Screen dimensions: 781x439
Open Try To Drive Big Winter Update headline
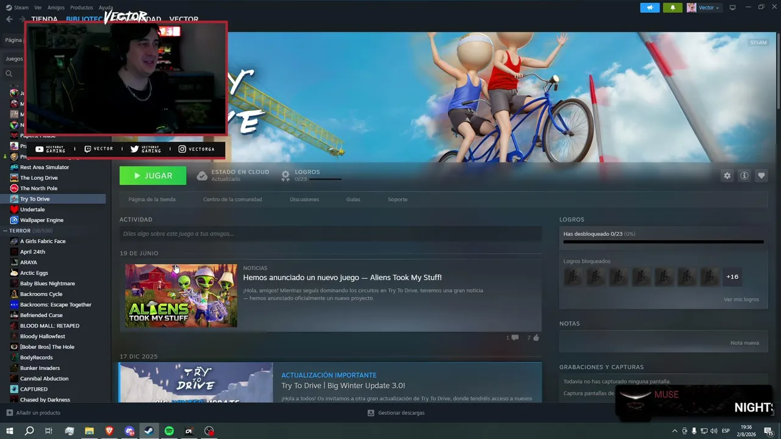click(x=343, y=385)
